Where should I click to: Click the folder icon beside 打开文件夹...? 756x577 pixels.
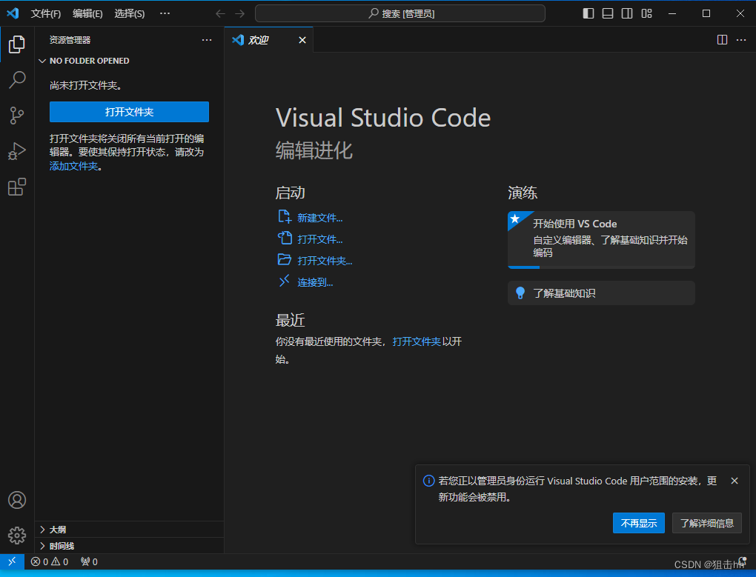point(285,259)
